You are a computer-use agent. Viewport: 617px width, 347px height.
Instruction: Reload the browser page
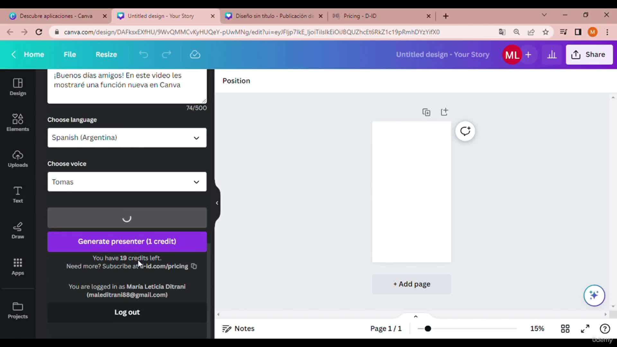(39, 32)
